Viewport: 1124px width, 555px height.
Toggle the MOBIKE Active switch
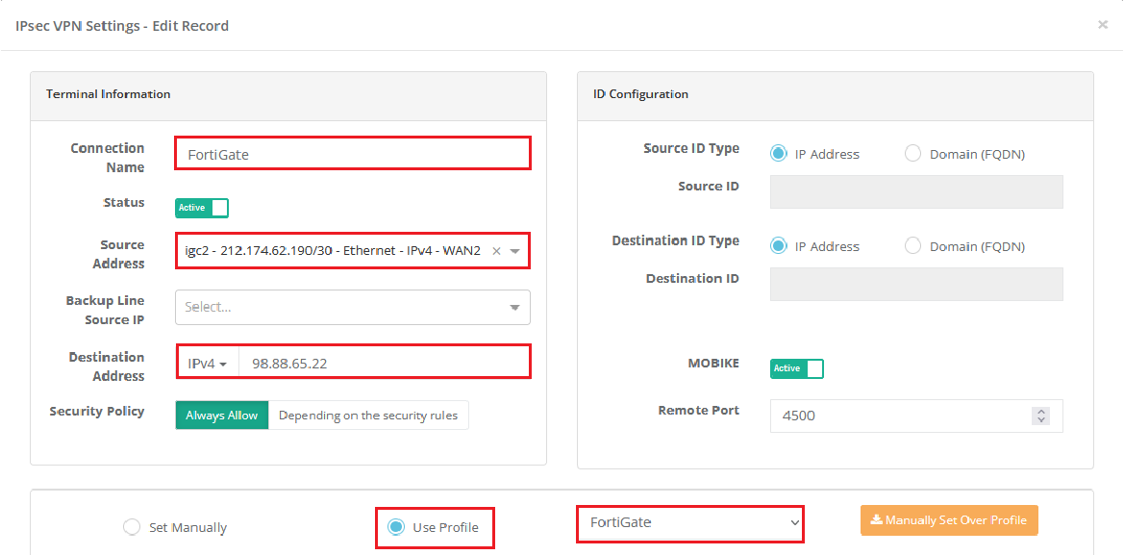point(796,368)
